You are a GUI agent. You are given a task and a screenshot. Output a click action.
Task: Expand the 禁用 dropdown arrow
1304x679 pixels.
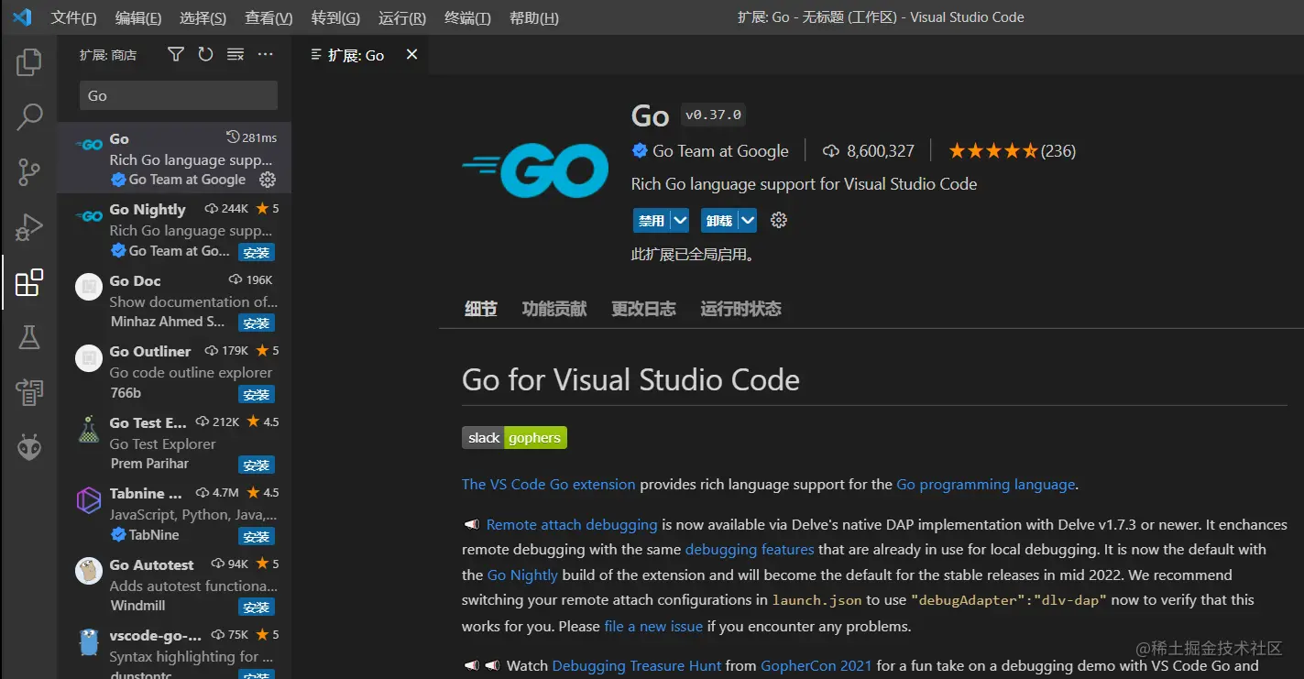[679, 220]
